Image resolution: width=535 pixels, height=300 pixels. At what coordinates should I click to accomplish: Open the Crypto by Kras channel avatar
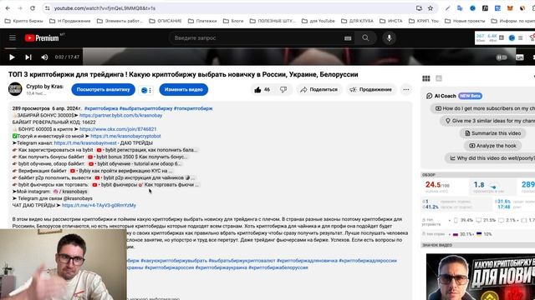pyautogui.click(x=15, y=89)
